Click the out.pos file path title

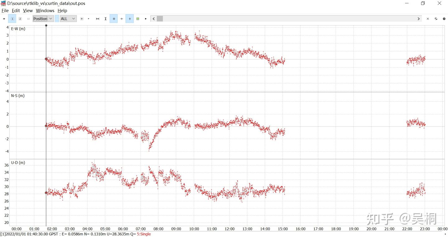[46, 3]
